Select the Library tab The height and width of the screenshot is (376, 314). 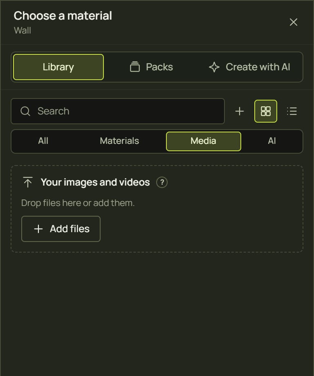coord(58,67)
